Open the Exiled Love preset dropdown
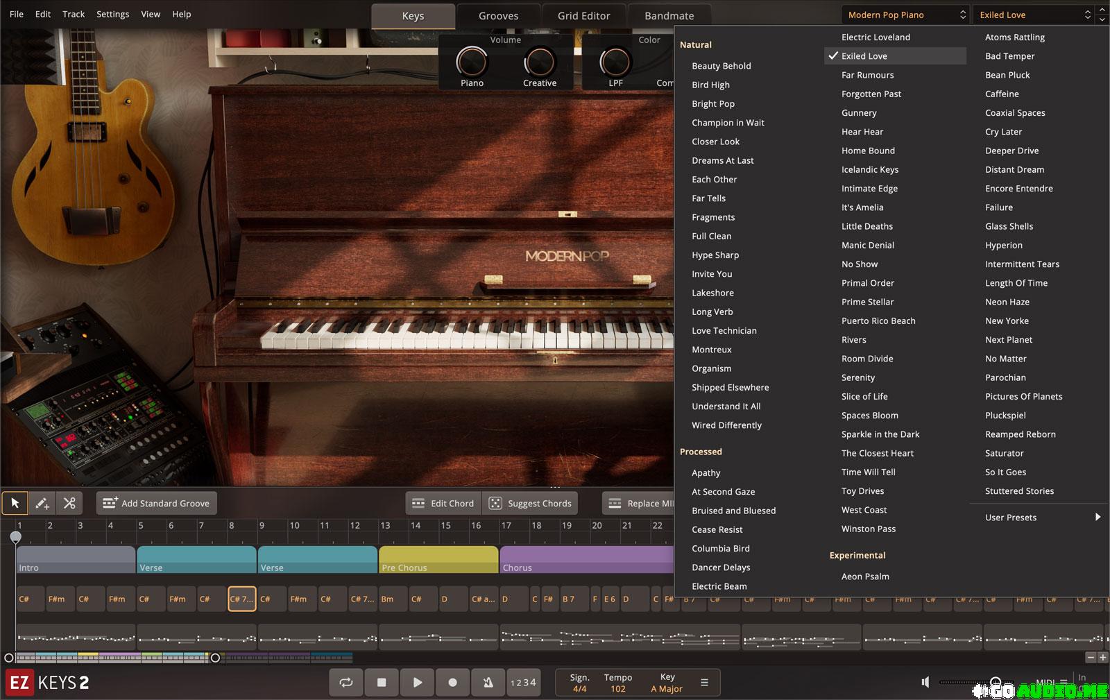The image size is (1110, 700). [1033, 15]
